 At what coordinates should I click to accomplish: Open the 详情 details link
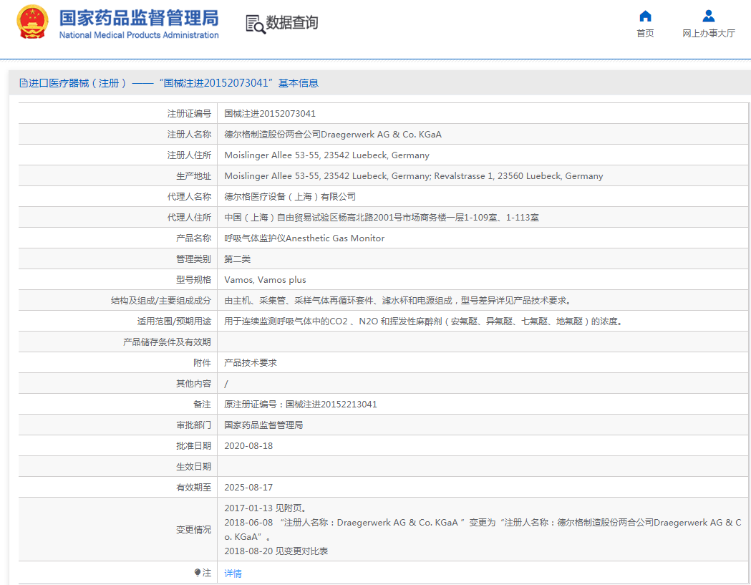tap(233, 573)
